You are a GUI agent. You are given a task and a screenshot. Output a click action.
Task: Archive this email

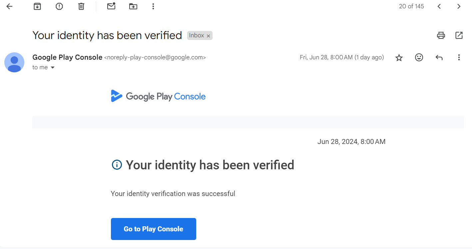coord(37,6)
